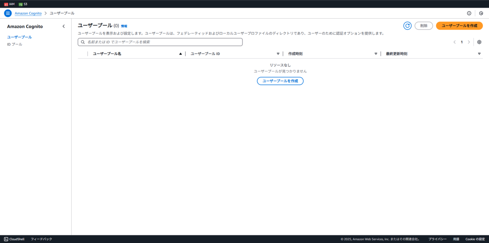Open the navigation menu with the hamburger icon
The image size is (489, 243).
click(x=7, y=13)
